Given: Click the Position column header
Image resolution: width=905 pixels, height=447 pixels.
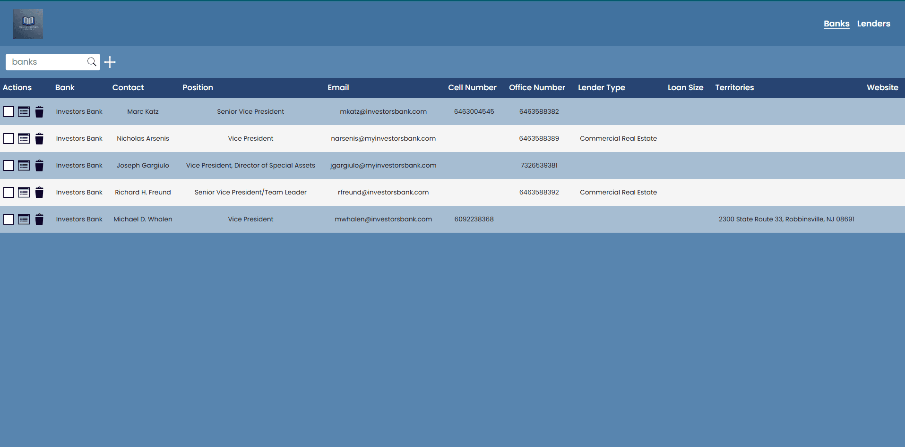Looking at the screenshot, I should click(x=198, y=87).
